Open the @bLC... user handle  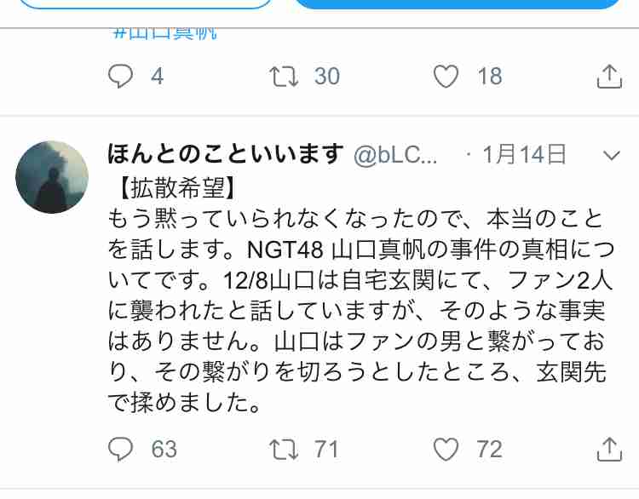click(x=395, y=155)
